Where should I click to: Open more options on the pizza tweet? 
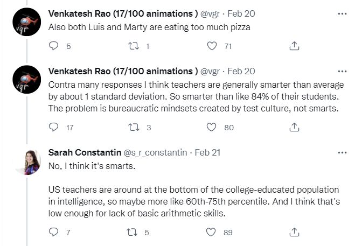point(342,12)
